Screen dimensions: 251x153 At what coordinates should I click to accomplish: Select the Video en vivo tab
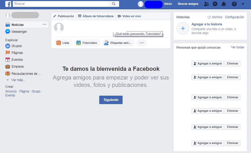129,16
